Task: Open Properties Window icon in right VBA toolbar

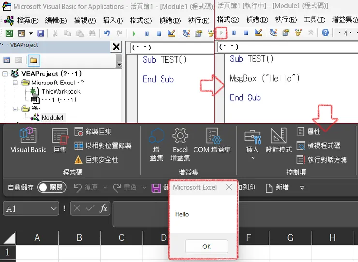Action: pyautogui.click(x=285, y=33)
